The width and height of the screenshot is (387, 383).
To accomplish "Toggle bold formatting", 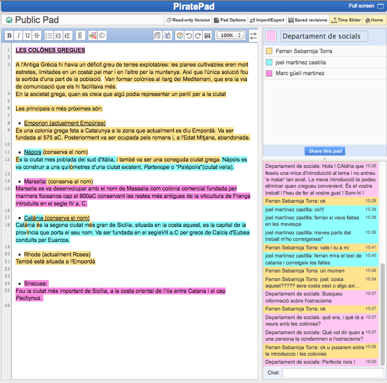I will (9, 36).
